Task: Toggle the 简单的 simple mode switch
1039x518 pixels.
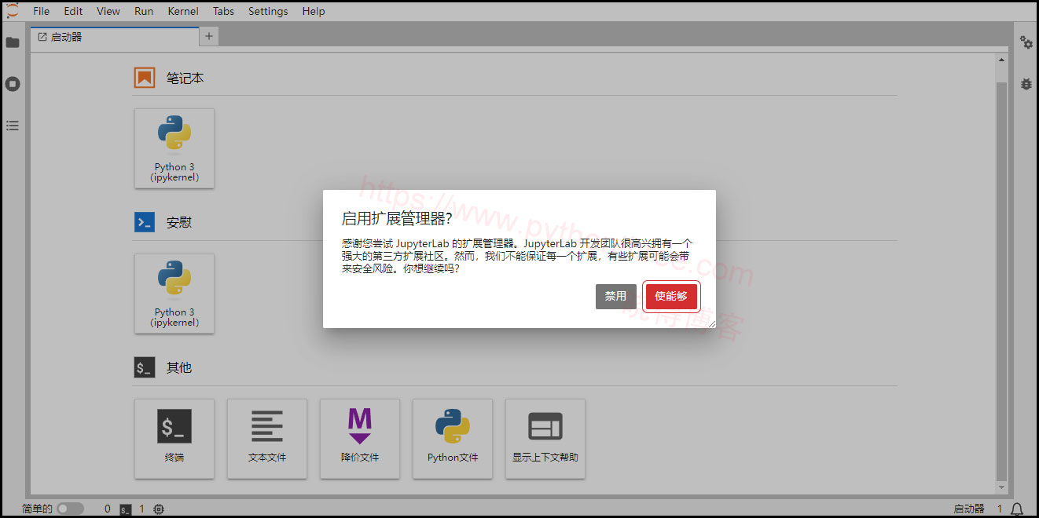Action: (x=70, y=509)
